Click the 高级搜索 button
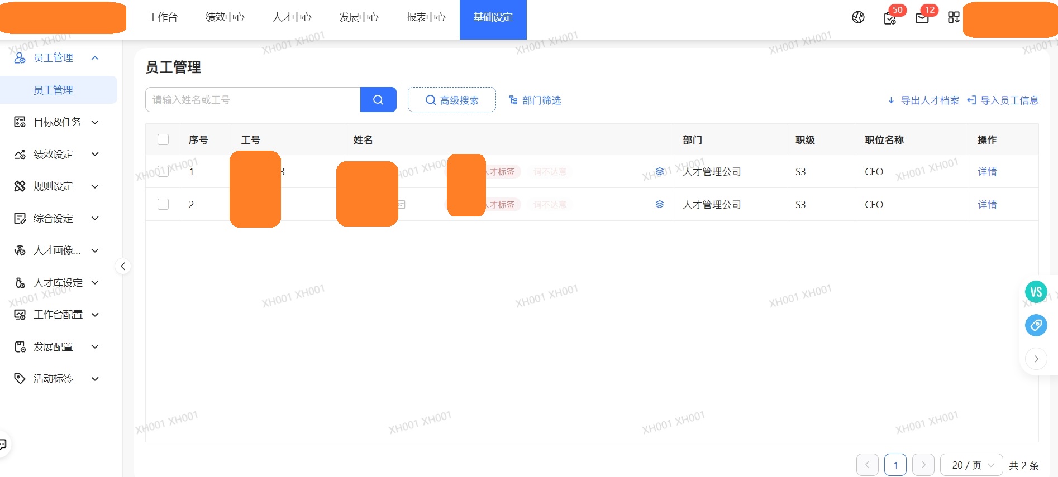Image resolution: width=1058 pixels, height=477 pixels. pos(452,100)
